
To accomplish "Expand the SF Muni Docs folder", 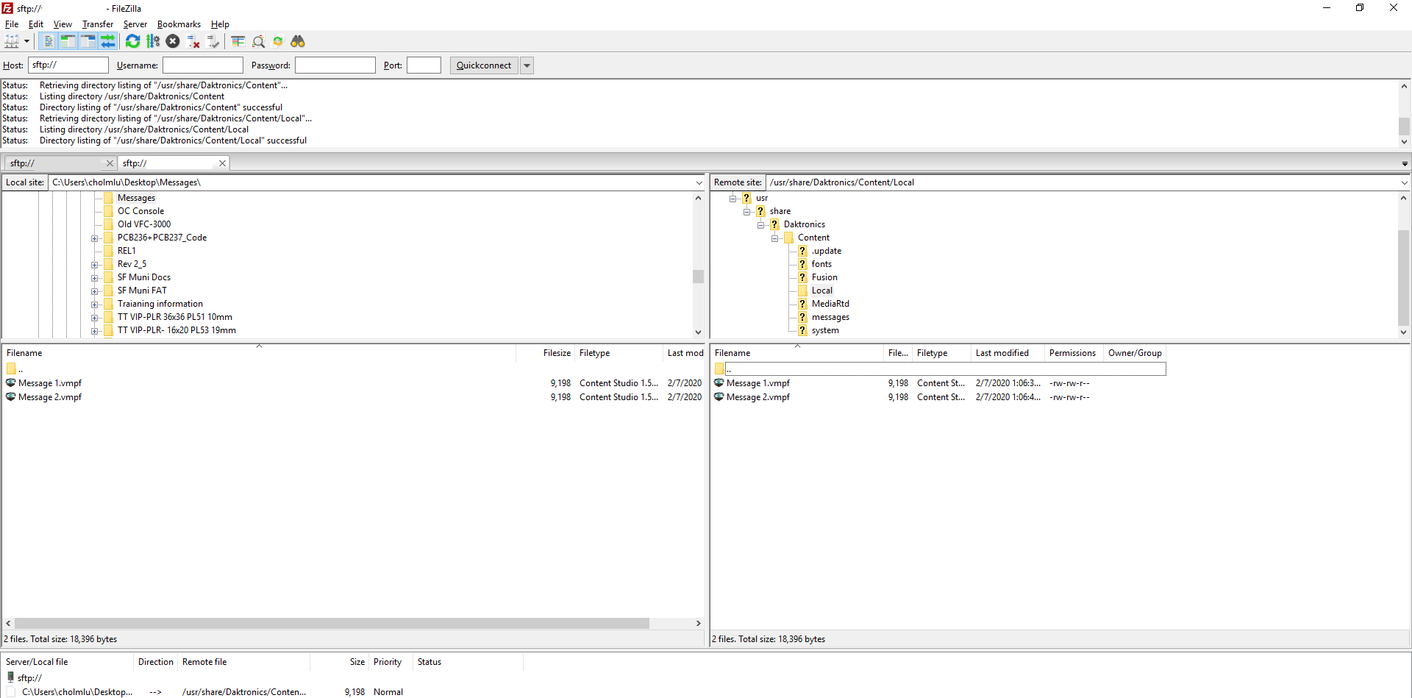I will point(94,278).
